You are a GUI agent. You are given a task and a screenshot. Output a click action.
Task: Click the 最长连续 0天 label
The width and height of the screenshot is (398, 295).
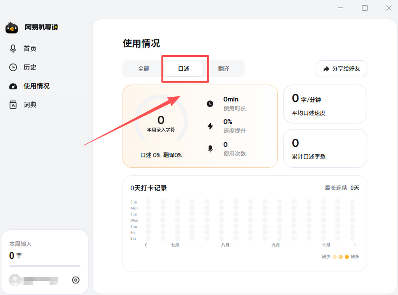(342, 188)
